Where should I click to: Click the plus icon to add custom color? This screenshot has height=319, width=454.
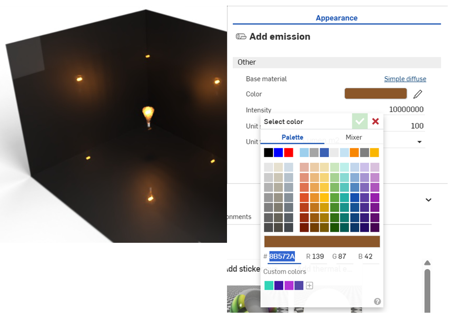point(310,285)
